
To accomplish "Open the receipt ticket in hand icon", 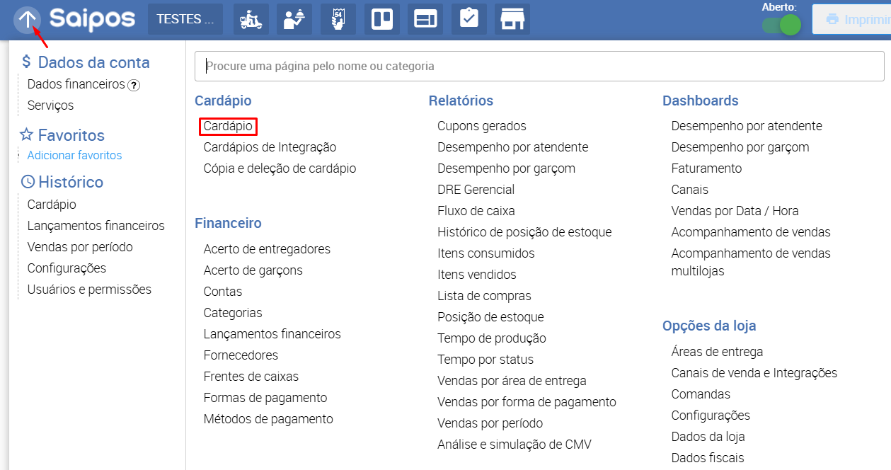I will 338,19.
